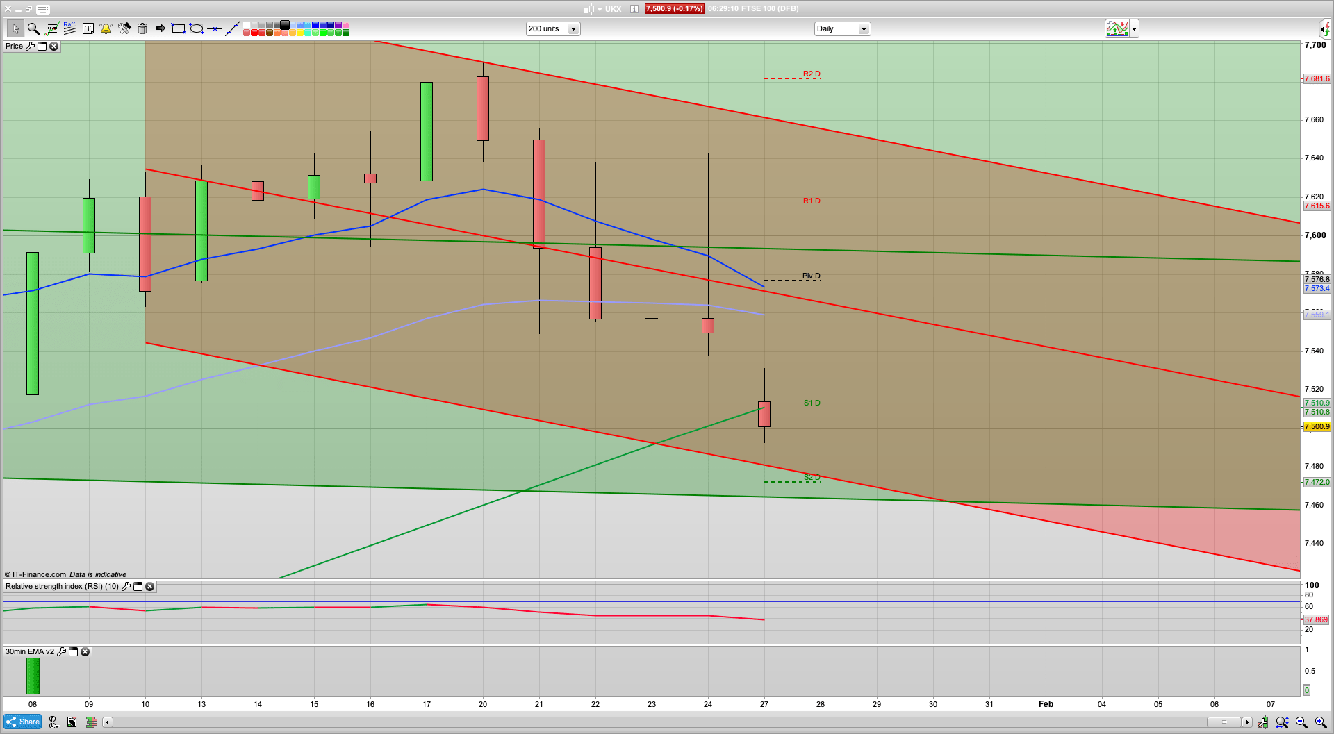Select the ellipse drawing tool
This screenshot has height=734, width=1334.
197,28
